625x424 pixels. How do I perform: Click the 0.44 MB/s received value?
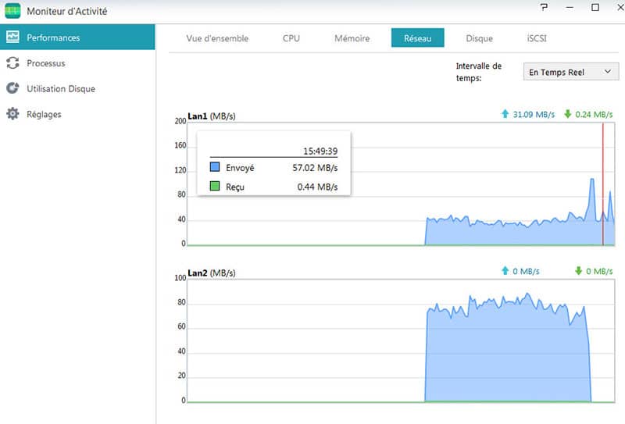[x=317, y=187]
